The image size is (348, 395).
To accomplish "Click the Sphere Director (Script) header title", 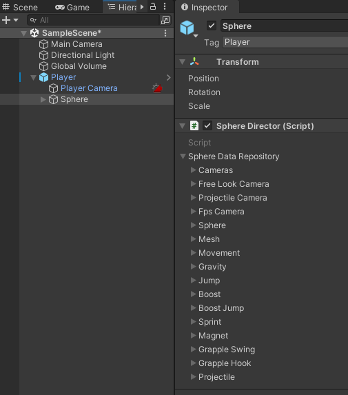I will click(x=265, y=126).
